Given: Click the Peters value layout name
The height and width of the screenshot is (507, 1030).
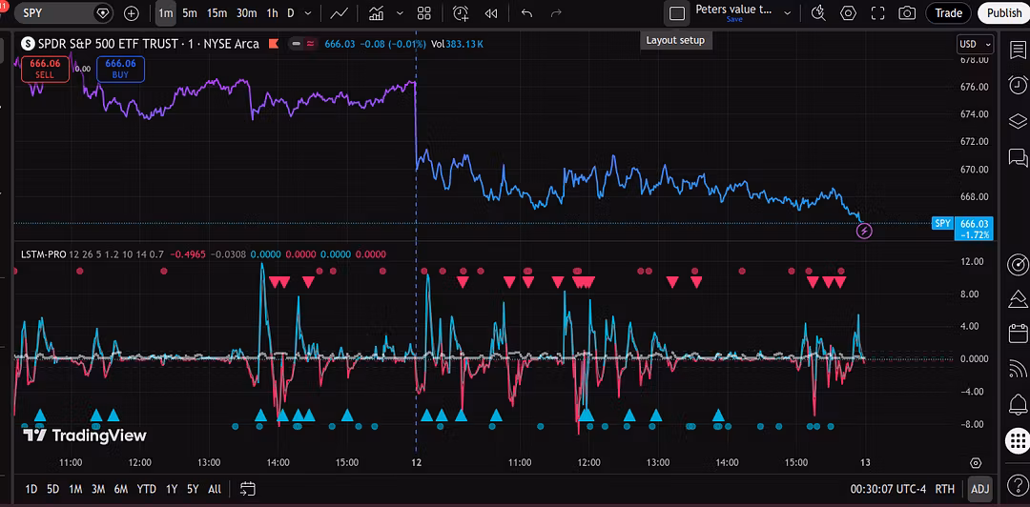Looking at the screenshot, I should [734, 10].
